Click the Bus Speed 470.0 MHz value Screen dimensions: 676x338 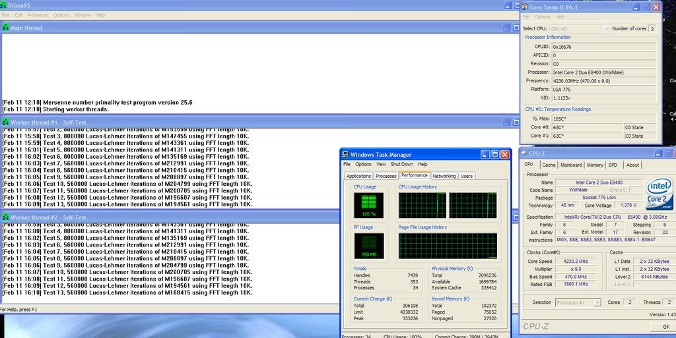(576, 277)
